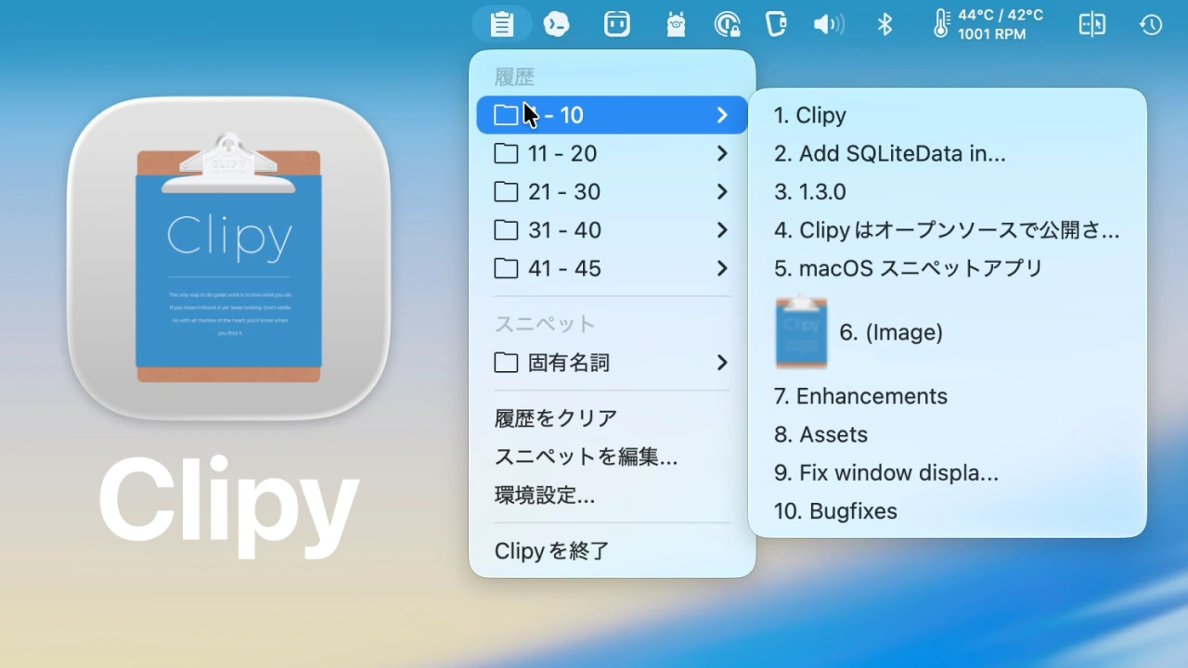Click the terminal prompt menu bar icon
Image resolution: width=1188 pixels, height=668 pixels.
(556, 24)
